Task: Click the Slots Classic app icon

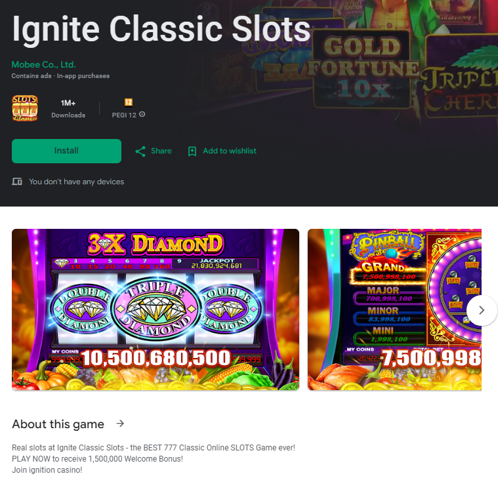Action: 25,108
